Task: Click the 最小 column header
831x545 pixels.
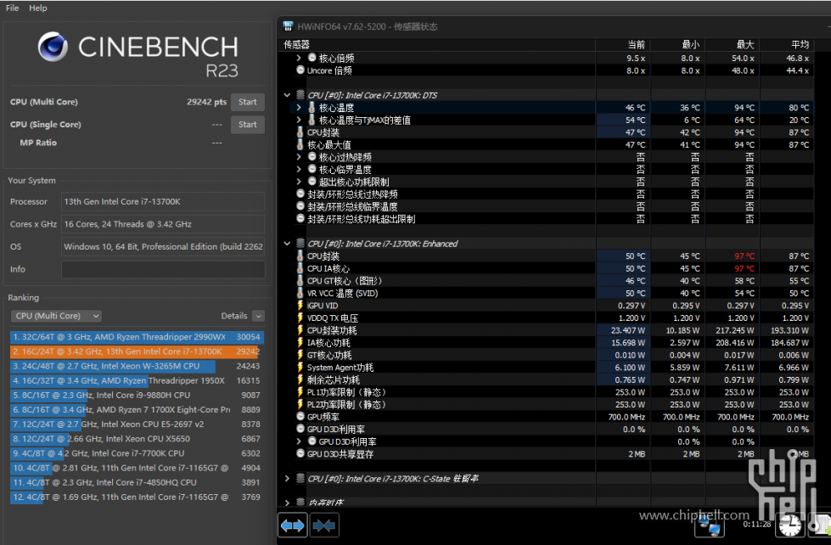Action: (x=691, y=44)
